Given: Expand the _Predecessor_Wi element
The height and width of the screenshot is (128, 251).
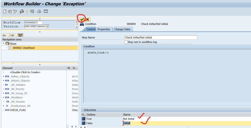Looking at the screenshot, I should [x=4, y=106].
